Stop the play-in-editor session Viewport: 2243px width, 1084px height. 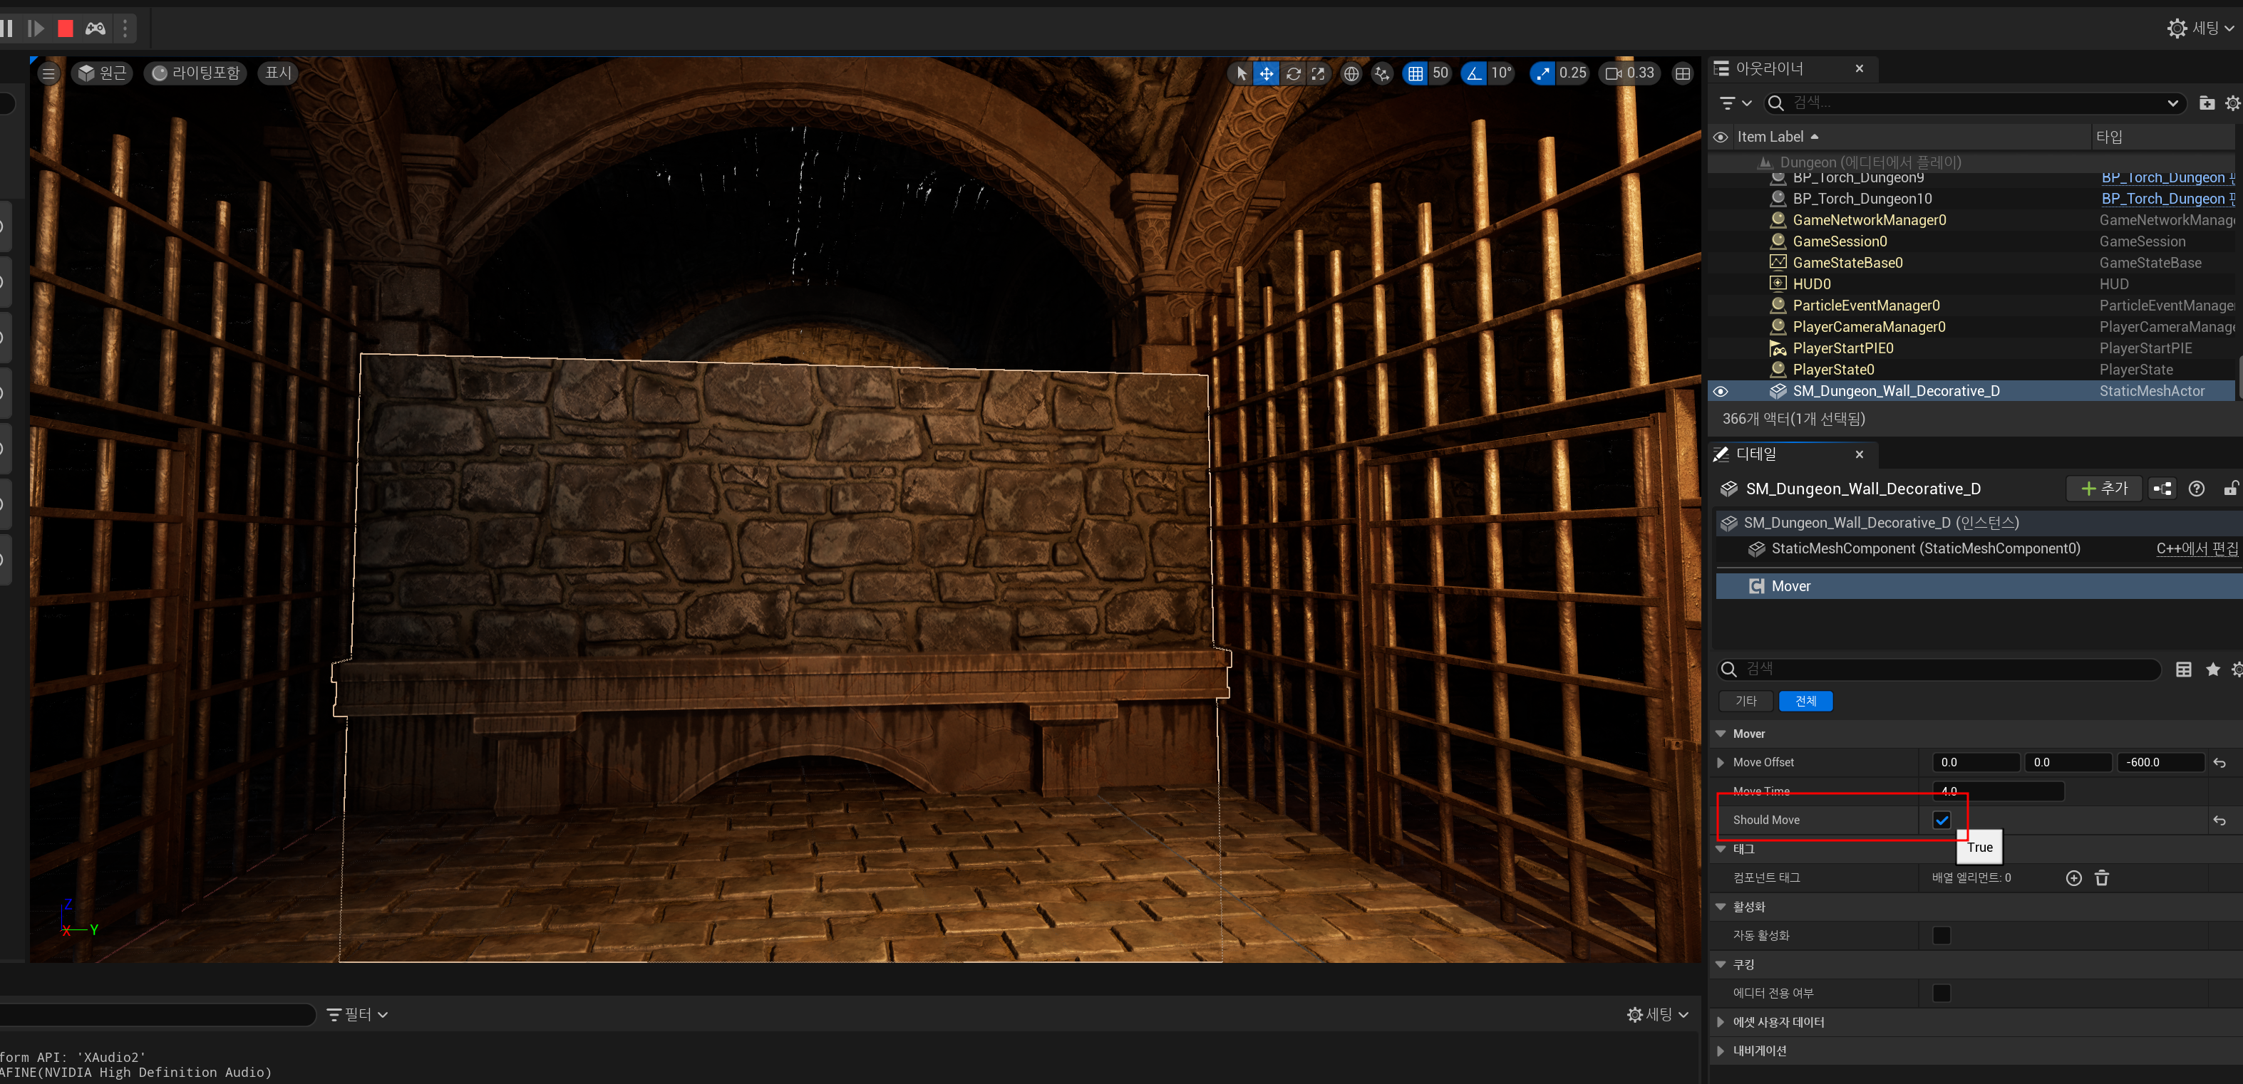pyautogui.click(x=66, y=28)
